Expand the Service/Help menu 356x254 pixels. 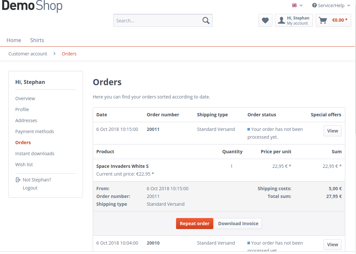(331, 6)
